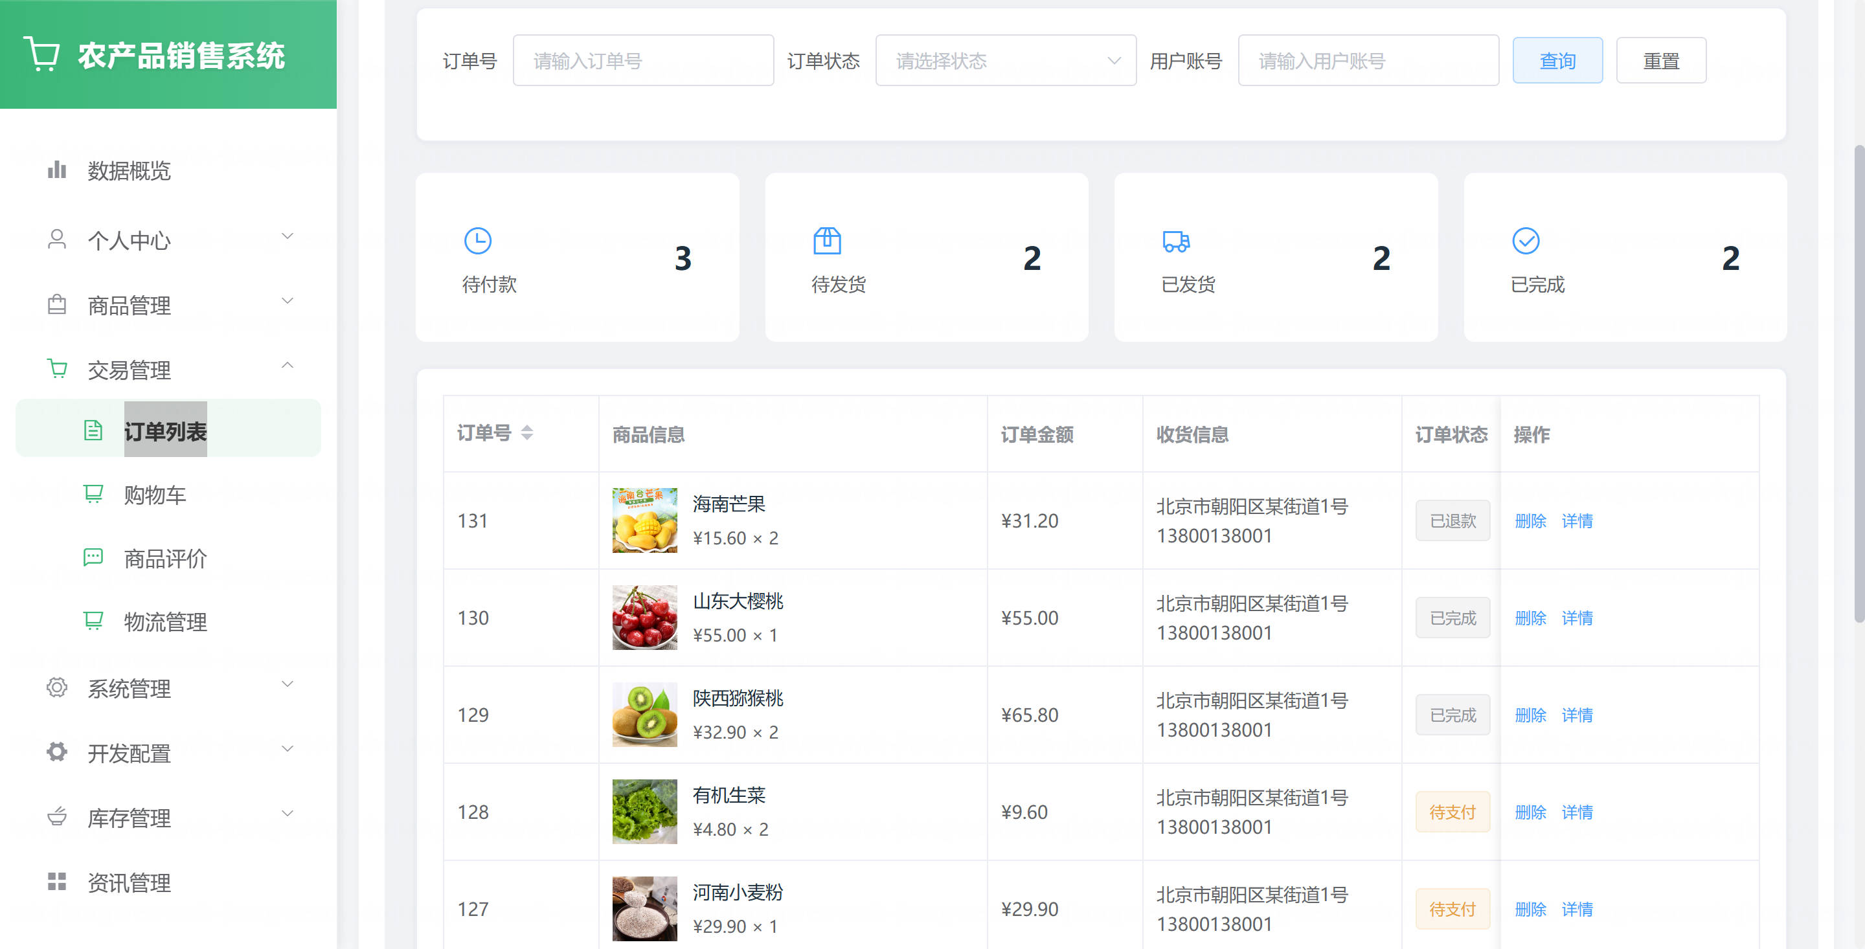Viewport: 1865px width, 949px height.
Task: Click the 商品评价 chat bubble icon
Action: pyautogui.click(x=93, y=557)
